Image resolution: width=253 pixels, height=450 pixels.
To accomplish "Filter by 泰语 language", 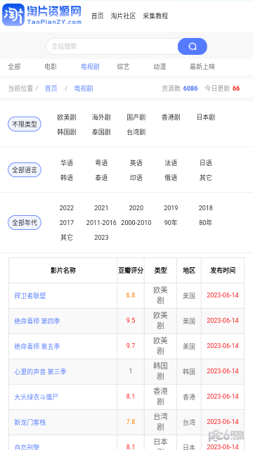I will click(x=101, y=178).
